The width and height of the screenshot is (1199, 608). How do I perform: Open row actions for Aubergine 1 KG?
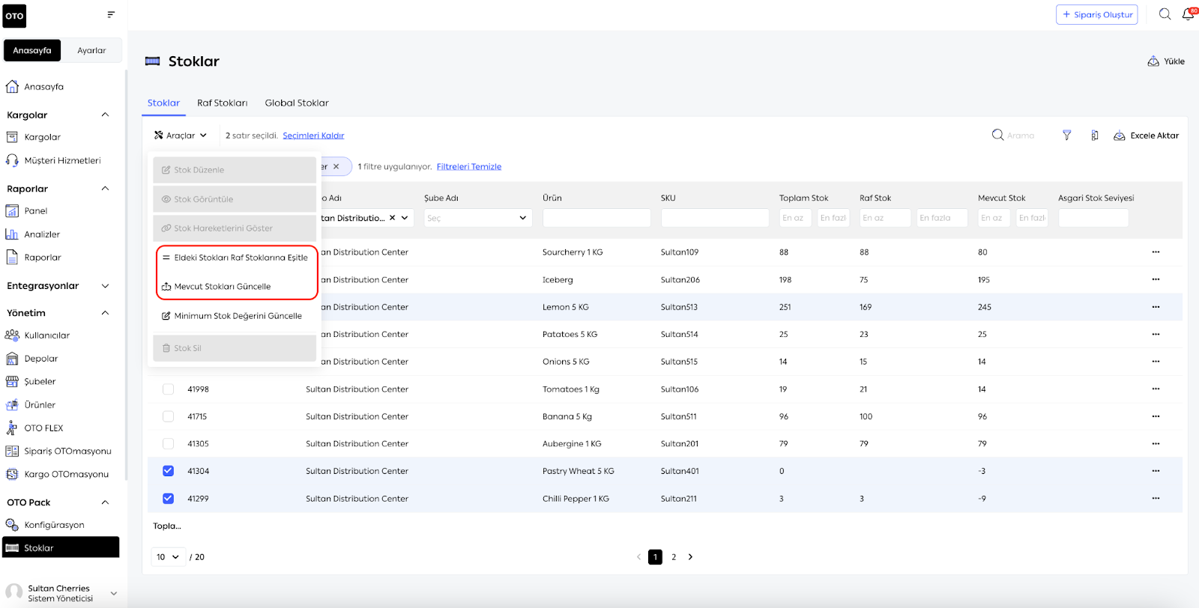(1156, 443)
